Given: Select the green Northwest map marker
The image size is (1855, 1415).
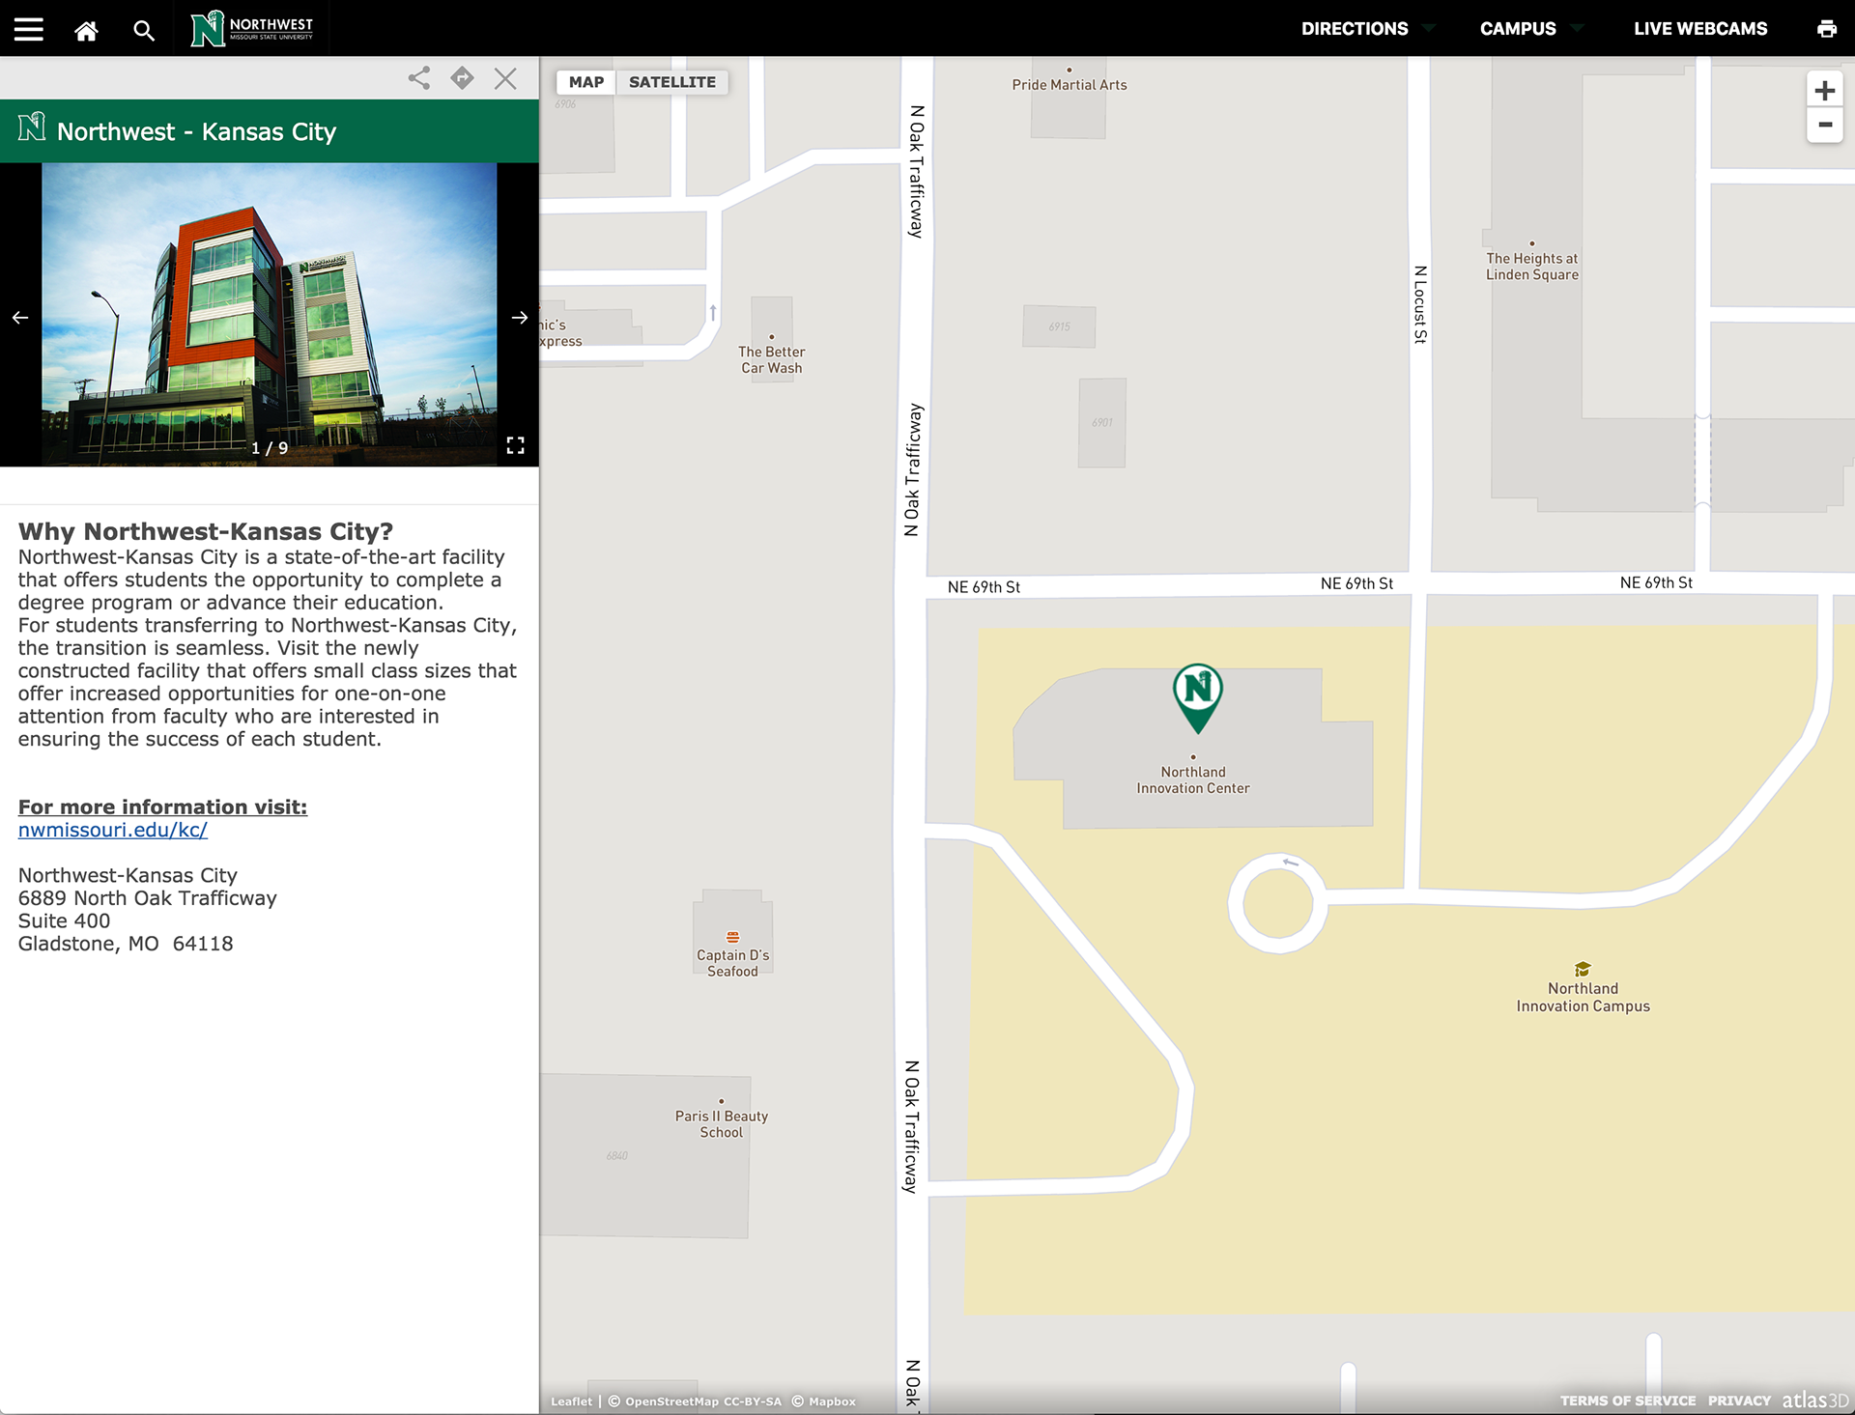Looking at the screenshot, I should [1197, 696].
